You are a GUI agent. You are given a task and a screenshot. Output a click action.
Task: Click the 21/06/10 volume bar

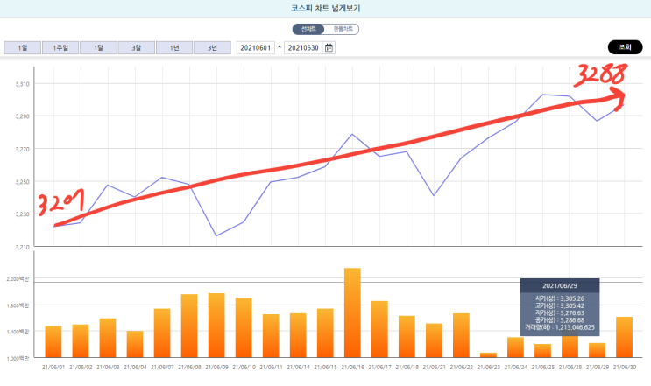pos(244,327)
